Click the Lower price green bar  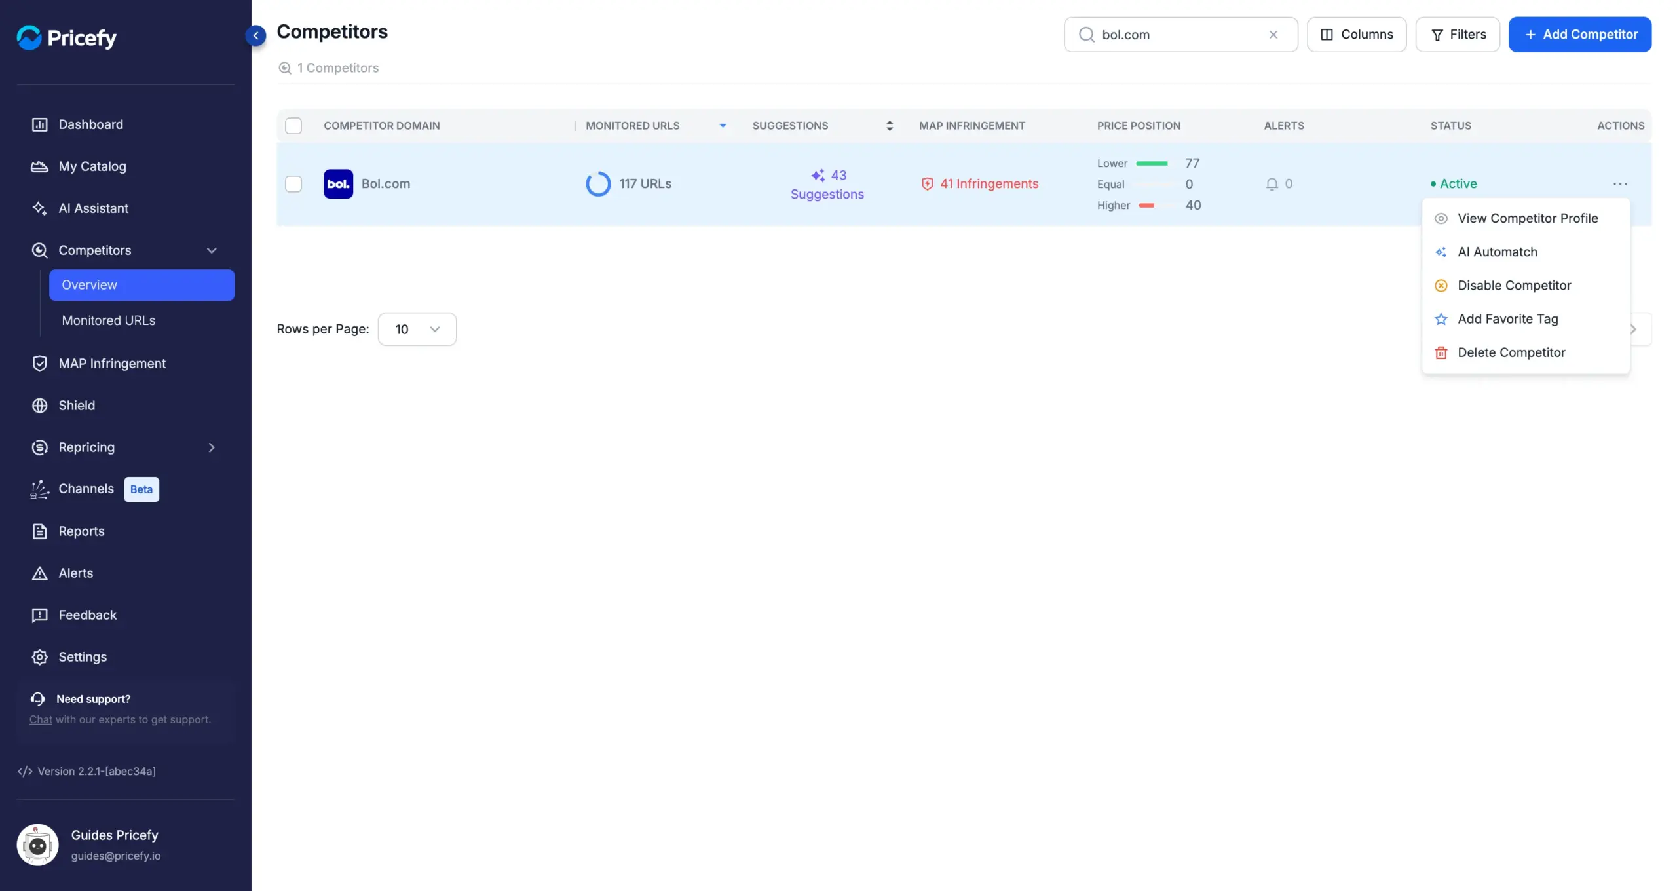click(x=1152, y=164)
